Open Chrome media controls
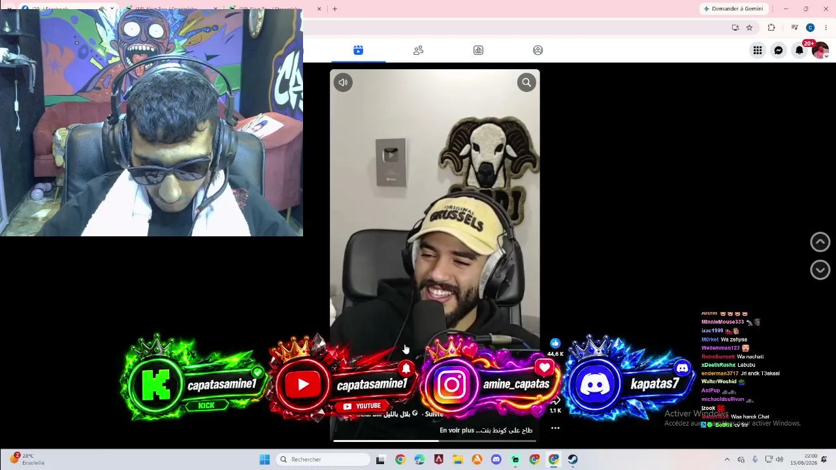 (x=794, y=27)
